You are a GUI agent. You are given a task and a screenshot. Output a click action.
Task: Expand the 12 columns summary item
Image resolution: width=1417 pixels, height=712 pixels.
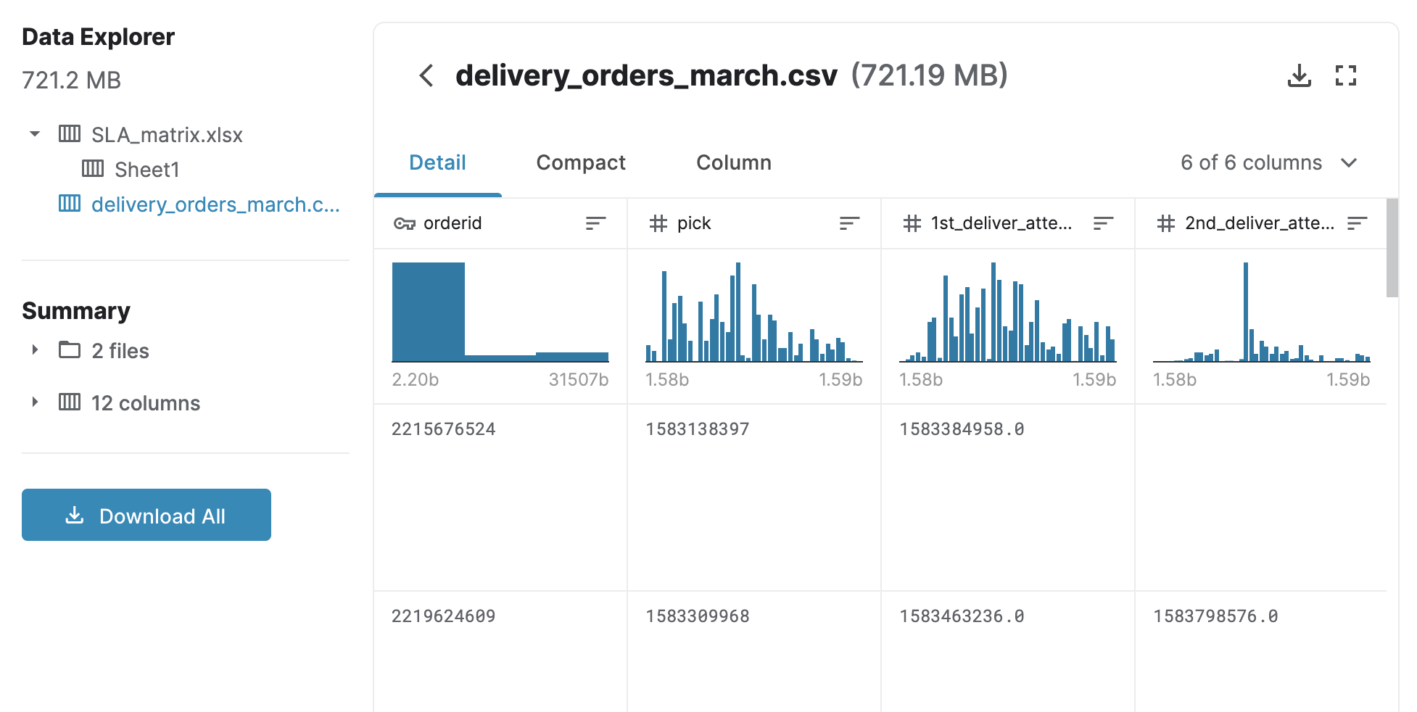click(34, 402)
